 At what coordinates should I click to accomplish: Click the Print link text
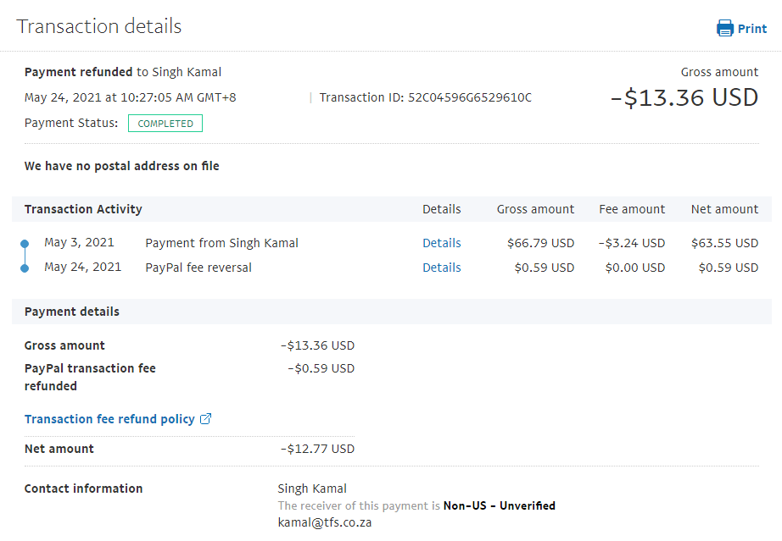click(x=751, y=29)
